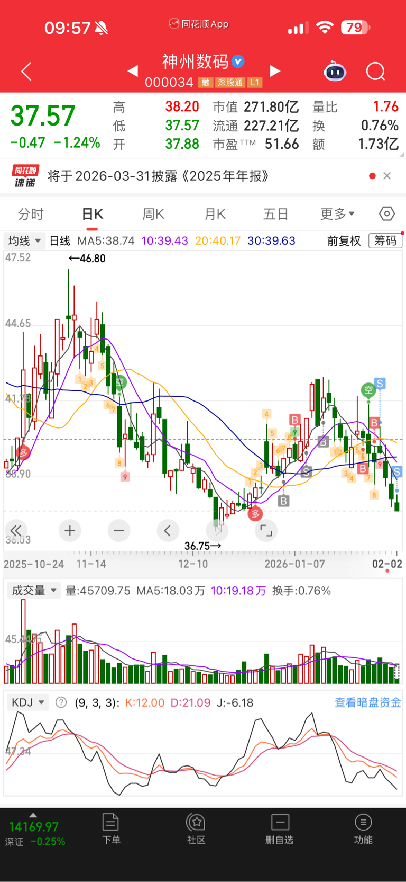Open chart settings hexagon icon
The image size is (406, 882).
pos(387,214)
